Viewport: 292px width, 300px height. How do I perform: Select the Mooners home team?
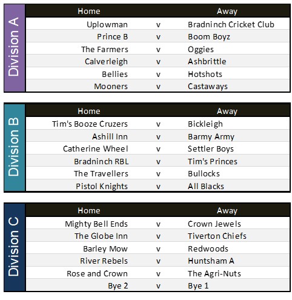point(111,87)
